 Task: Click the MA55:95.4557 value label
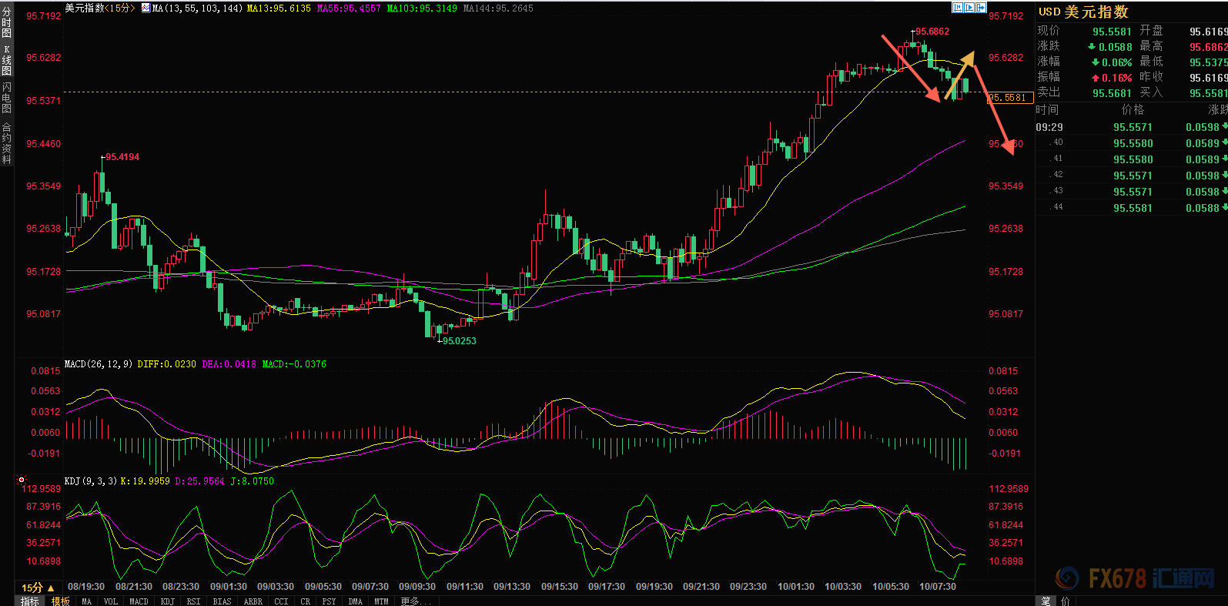[349, 8]
